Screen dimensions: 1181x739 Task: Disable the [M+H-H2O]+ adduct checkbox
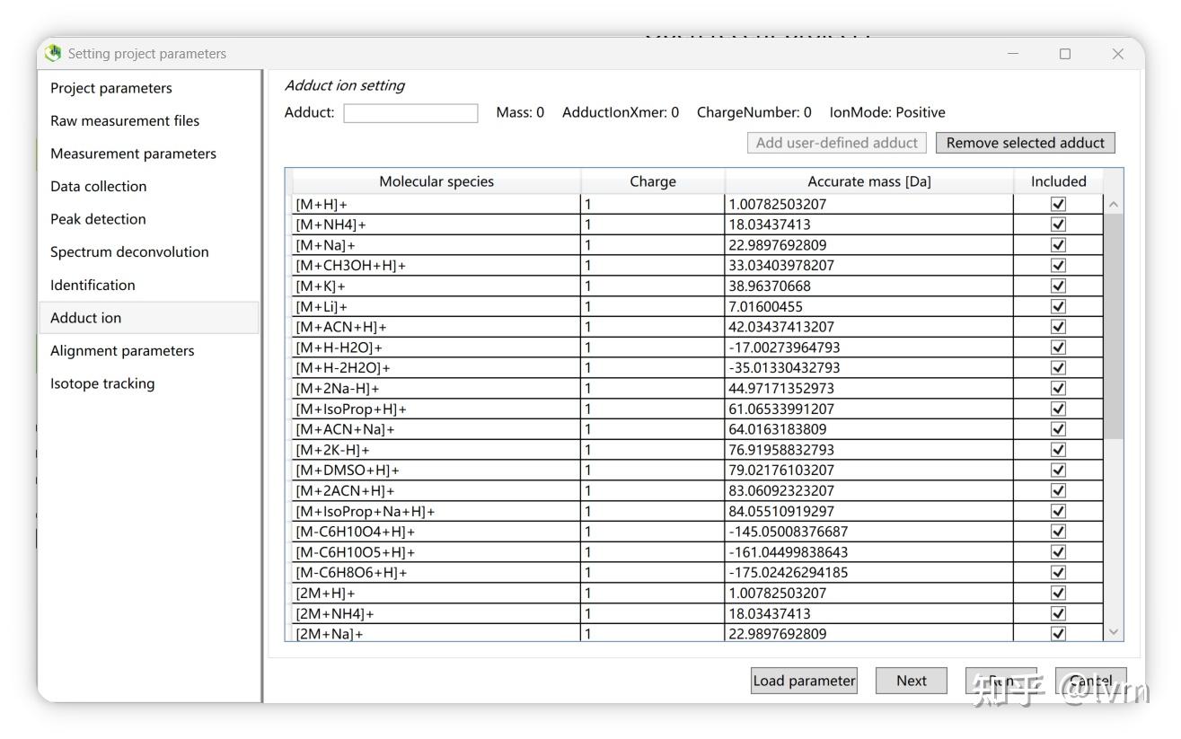click(1058, 348)
